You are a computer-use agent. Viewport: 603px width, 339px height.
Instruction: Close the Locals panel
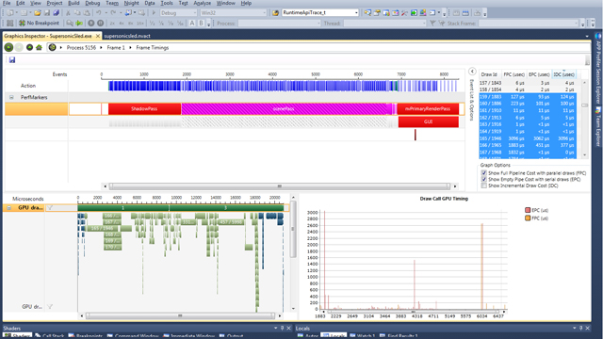[588, 329]
